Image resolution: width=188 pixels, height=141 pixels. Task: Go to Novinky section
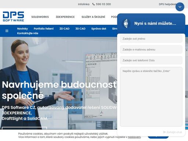click(22, 29)
